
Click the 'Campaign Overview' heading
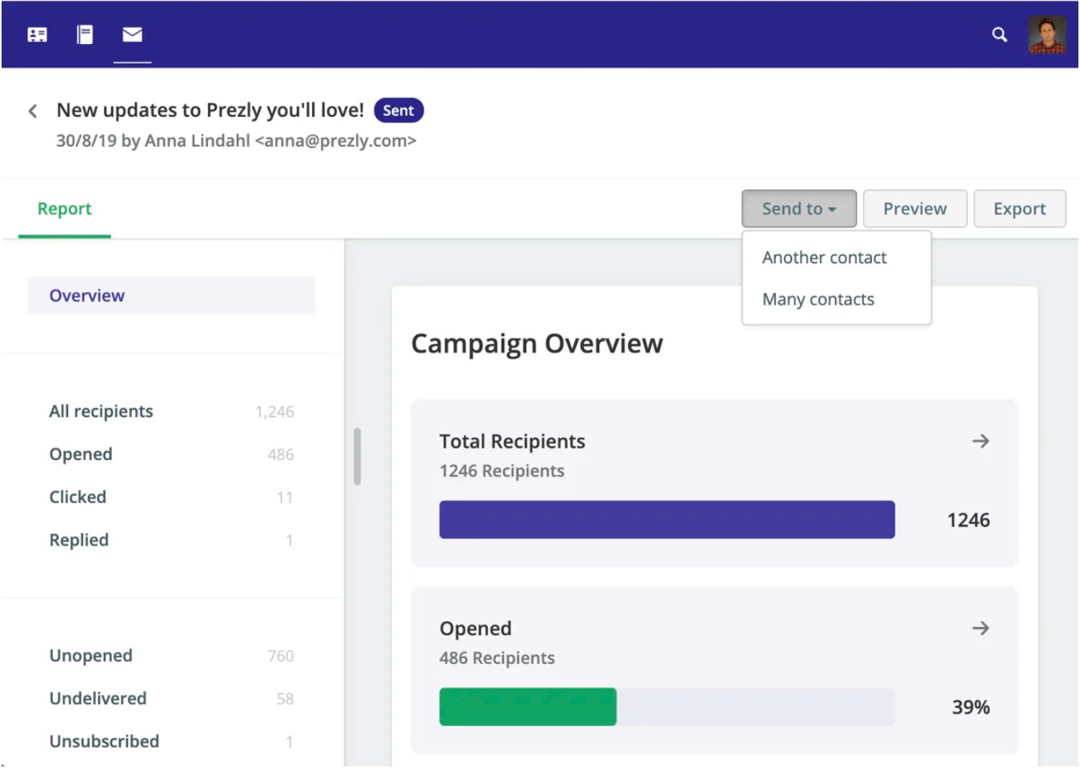(537, 344)
